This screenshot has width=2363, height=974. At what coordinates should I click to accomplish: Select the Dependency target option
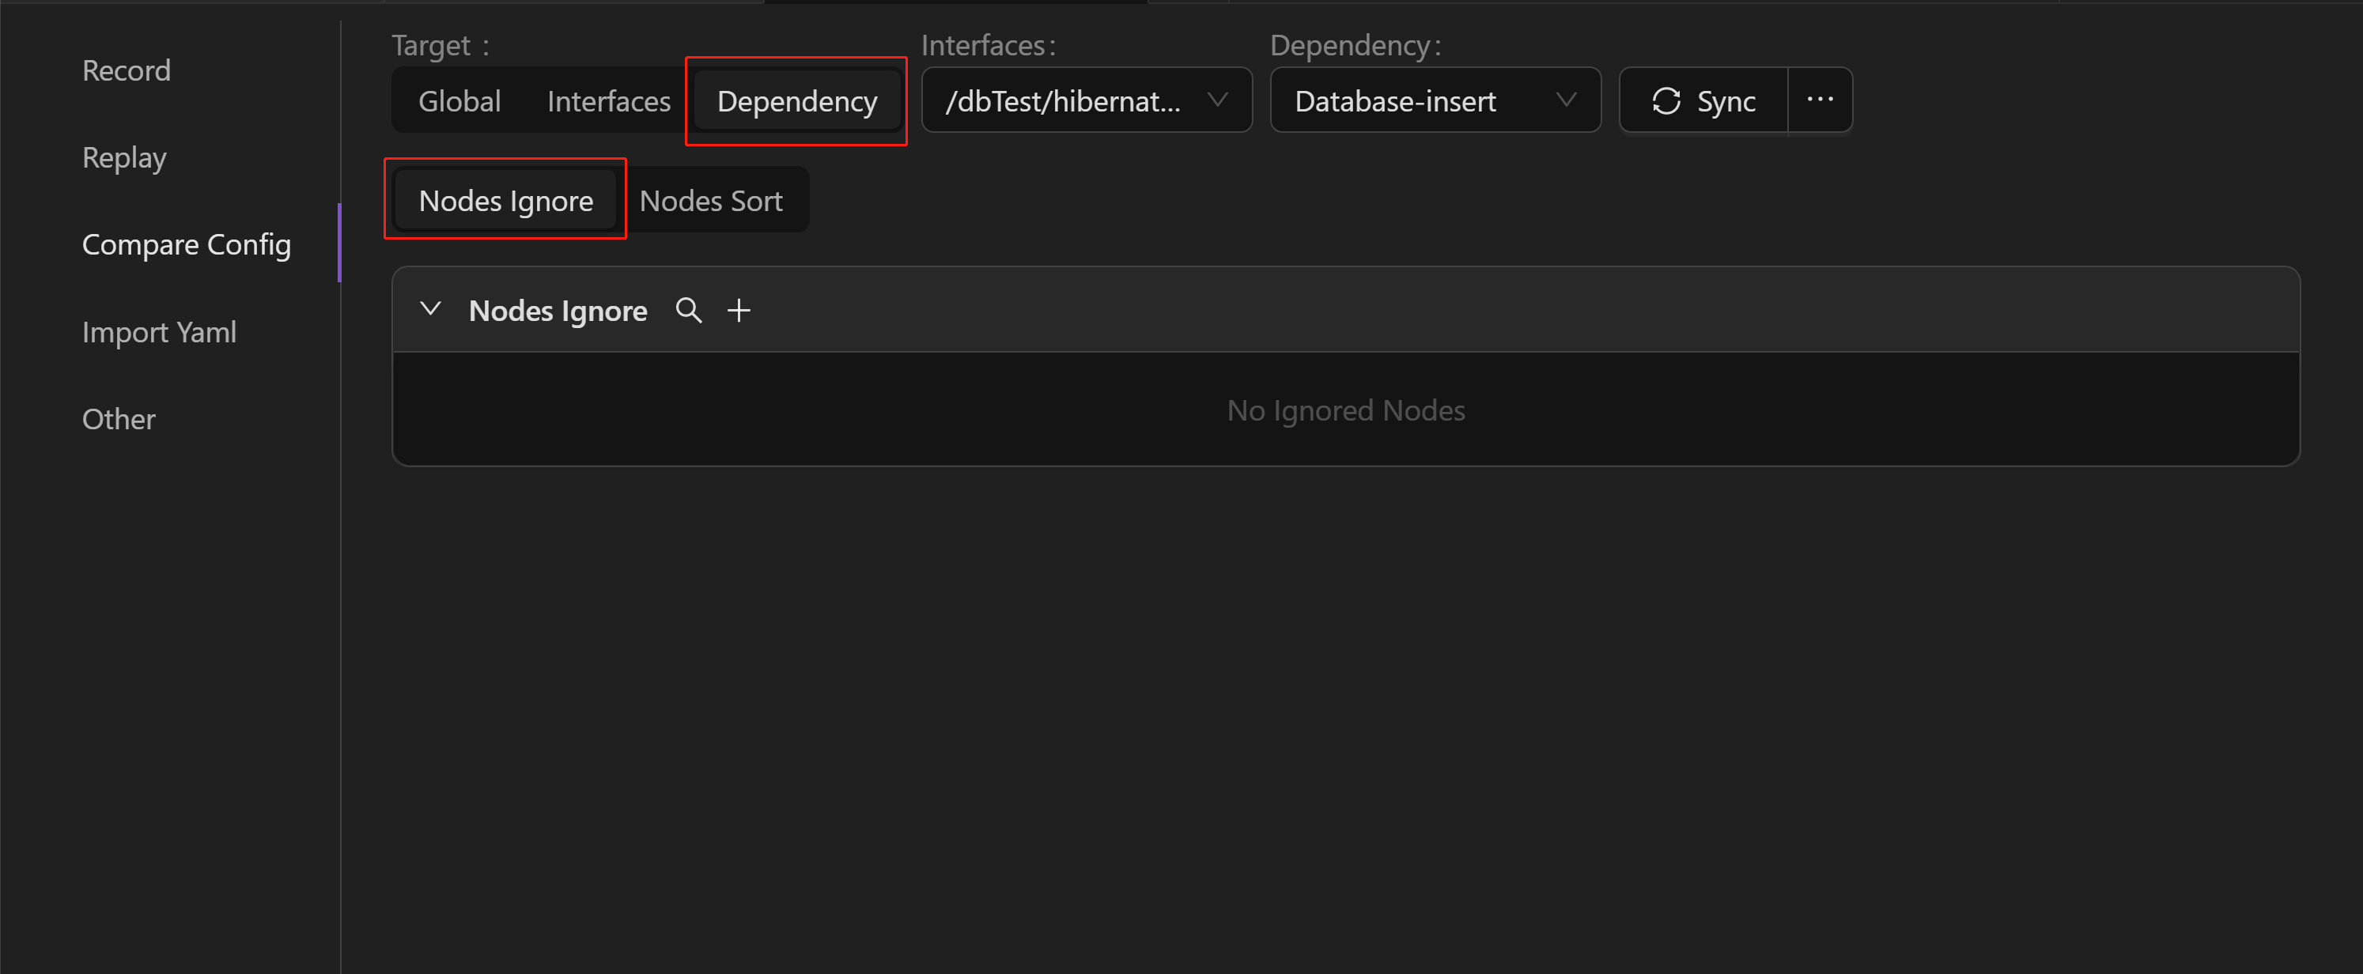coord(796,101)
